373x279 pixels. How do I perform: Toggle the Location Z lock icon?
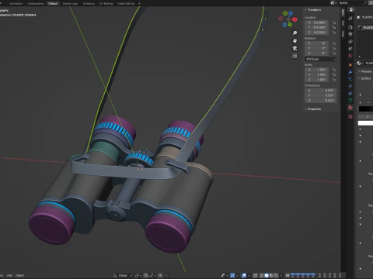(x=334, y=33)
